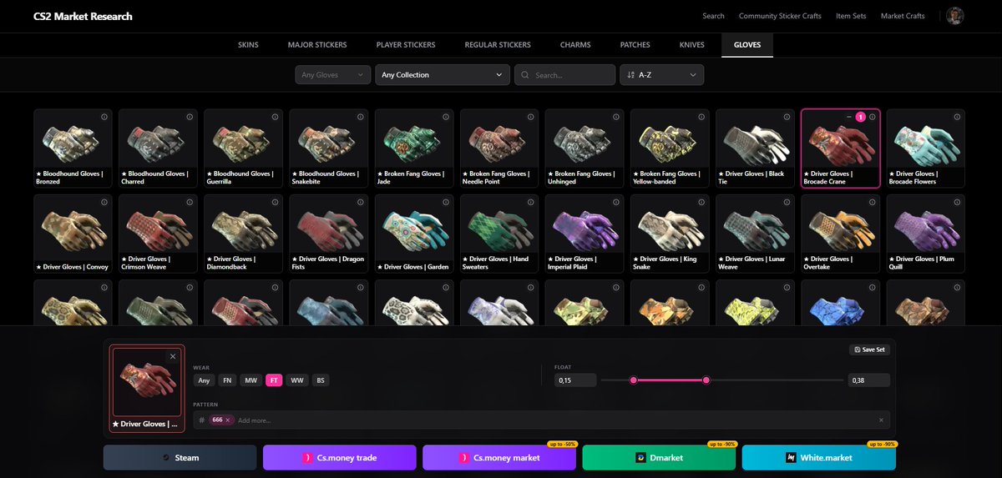Screen dimensions: 1002x478
Task: Switch to the Player Stickers tab
Action: pyautogui.click(x=406, y=44)
